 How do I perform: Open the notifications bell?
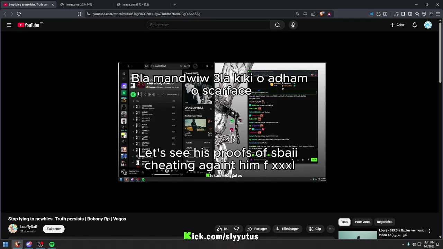click(415, 25)
